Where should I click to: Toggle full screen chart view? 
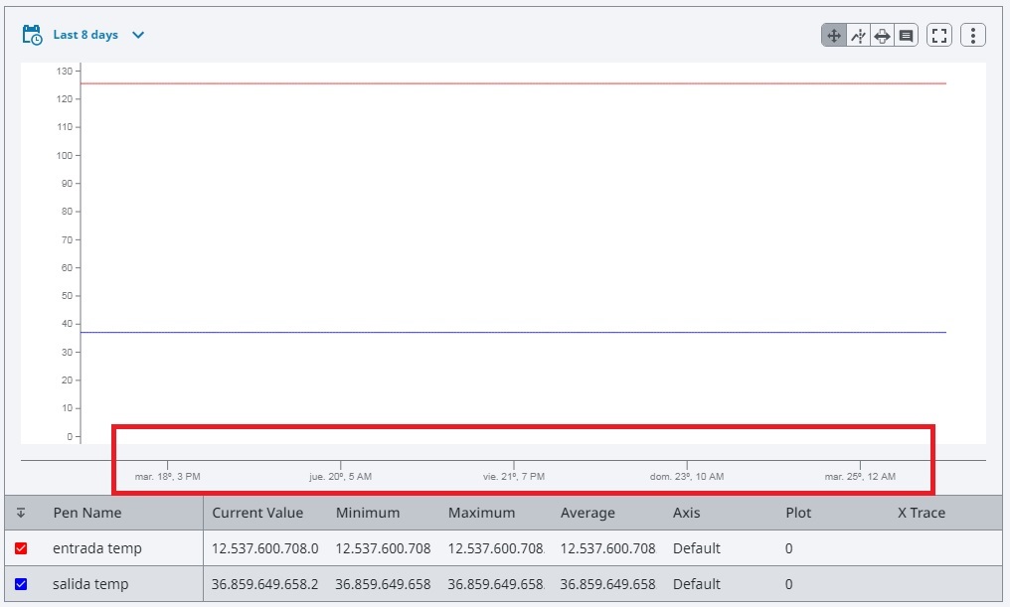pos(939,36)
